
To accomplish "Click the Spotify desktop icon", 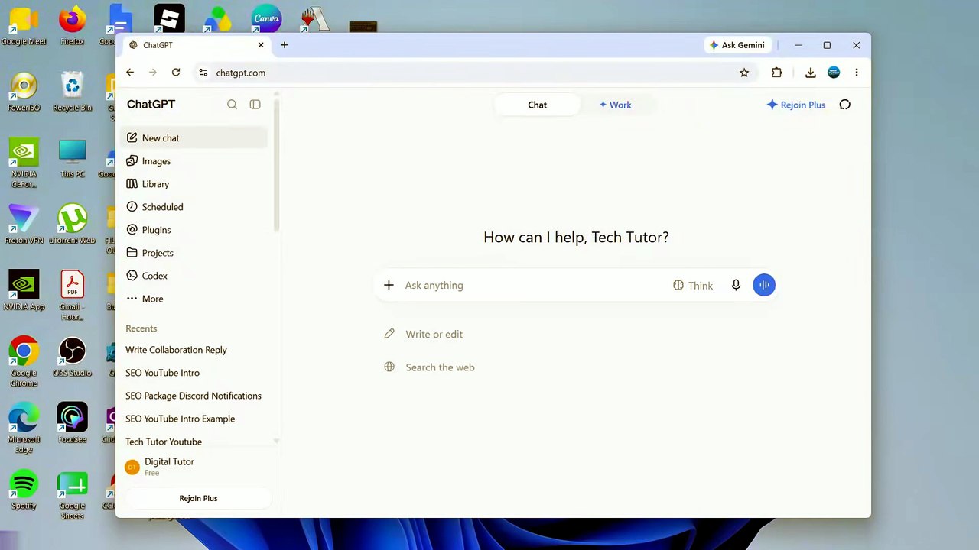I will (24, 490).
